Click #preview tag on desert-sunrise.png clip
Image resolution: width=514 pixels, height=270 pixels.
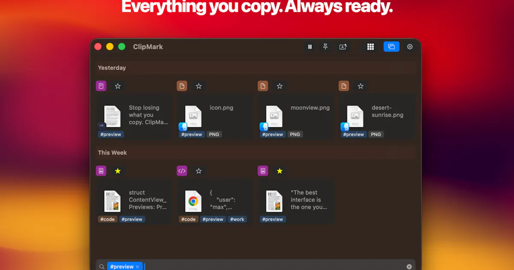pos(353,134)
